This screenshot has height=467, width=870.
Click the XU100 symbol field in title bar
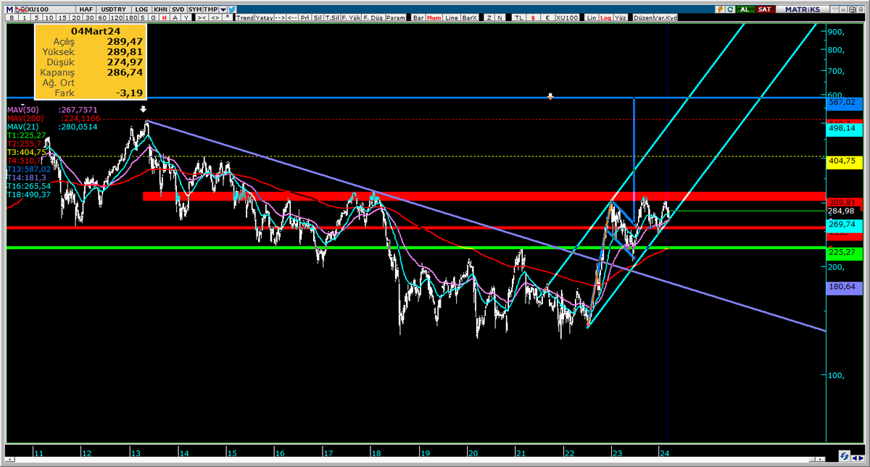coord(51,9)
